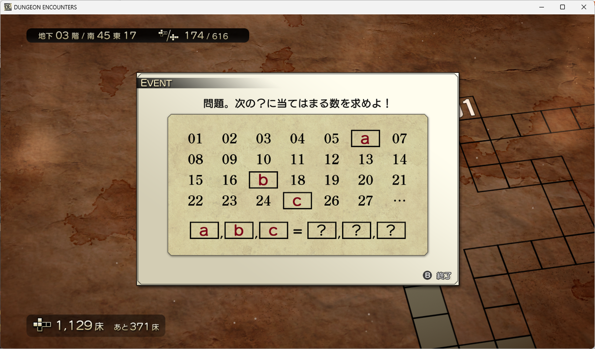This screenshot has height=349, width=595.
Task: Click number 16 in the grid
Action: coord(230,180)
